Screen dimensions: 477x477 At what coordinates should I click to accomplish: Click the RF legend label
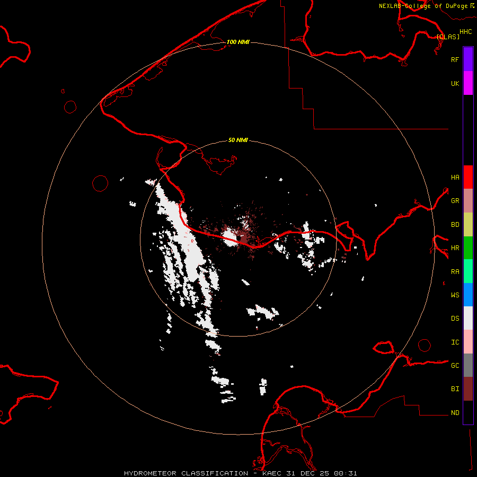[x=455, y=59]
